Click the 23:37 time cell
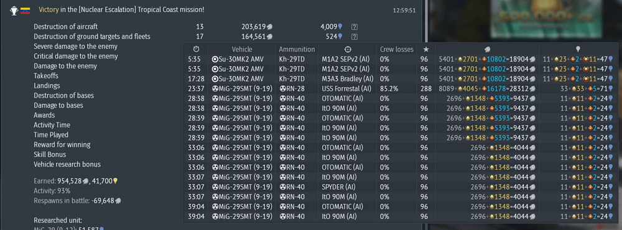Screen dimensions: 622x230 point(196,89)
